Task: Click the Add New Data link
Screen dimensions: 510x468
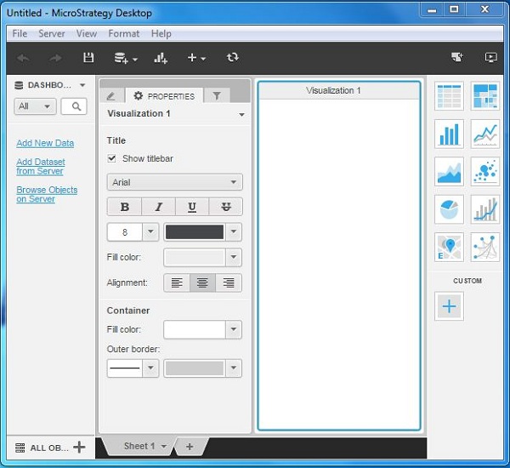Action: click(x=45, y=144)
